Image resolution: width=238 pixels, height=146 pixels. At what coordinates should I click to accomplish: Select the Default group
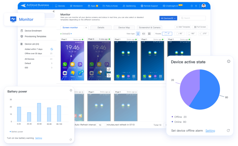click(x=28, y=63)
